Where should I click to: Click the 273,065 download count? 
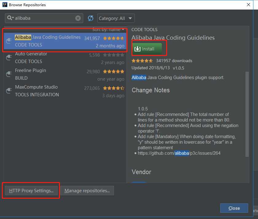[x=92, y=88]
